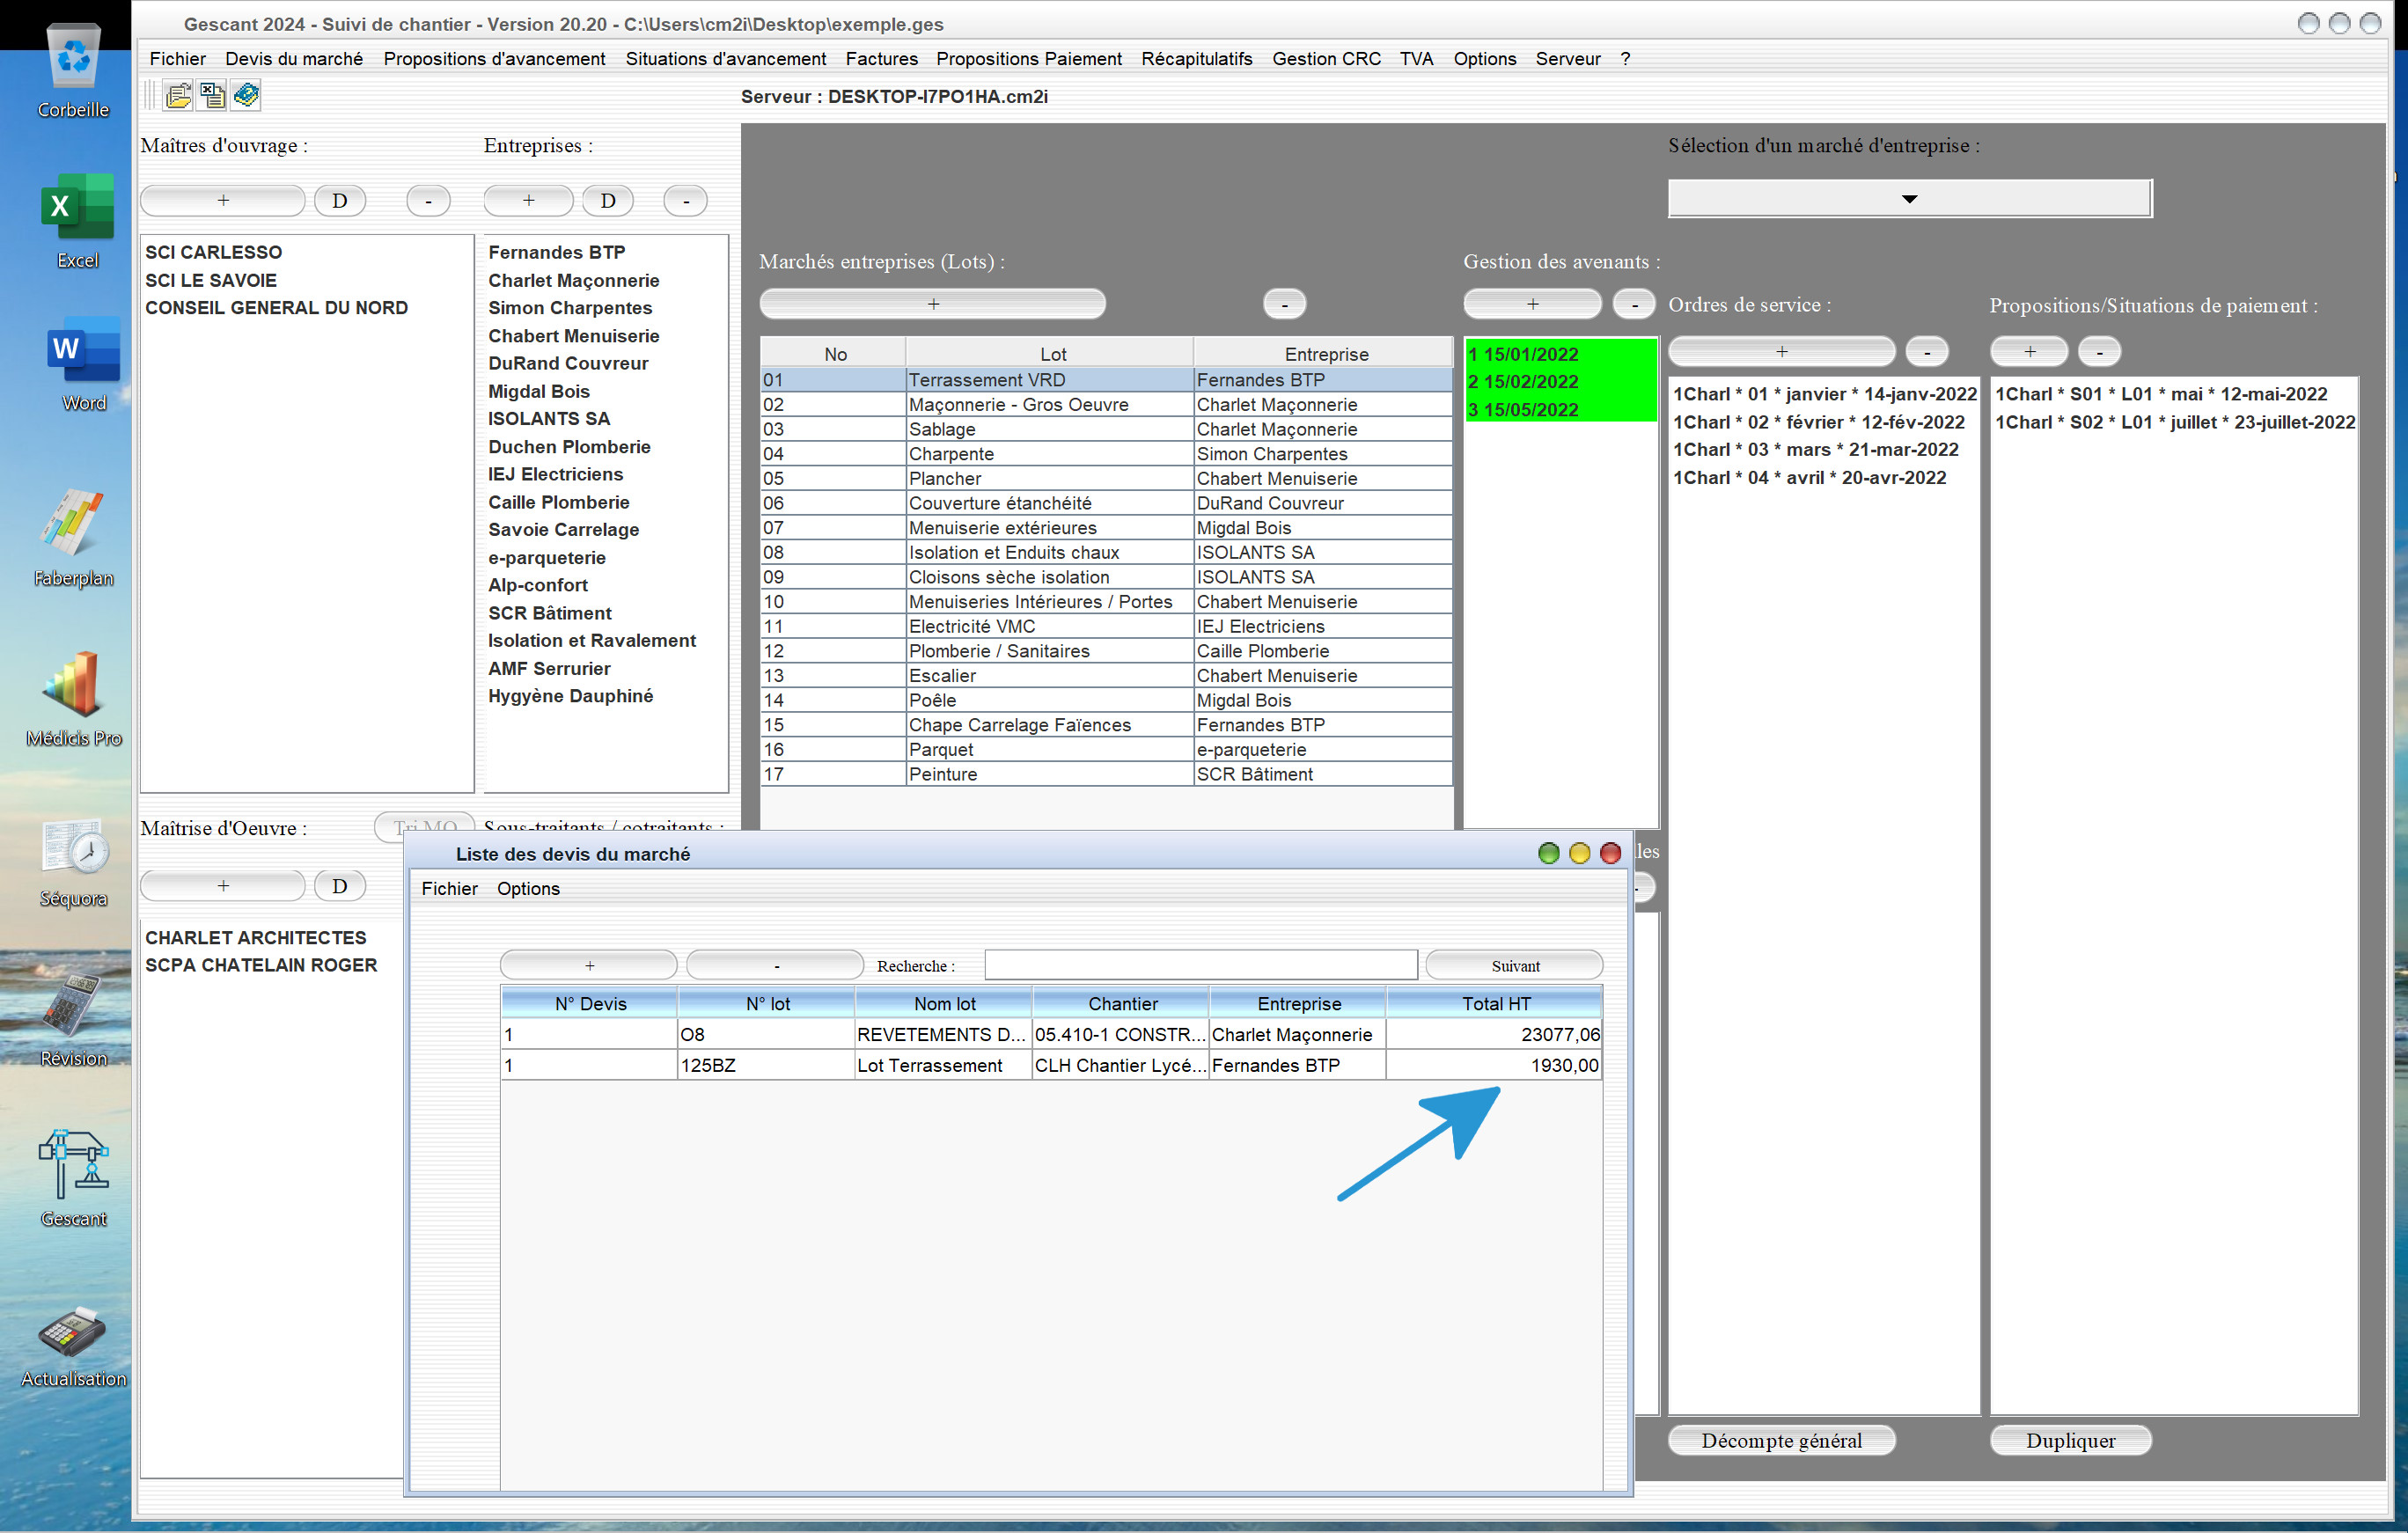This screenshot has width=2408, height=1533.
Task: Click the D button under Maîtres d'ouvrage
Action: 339,200
